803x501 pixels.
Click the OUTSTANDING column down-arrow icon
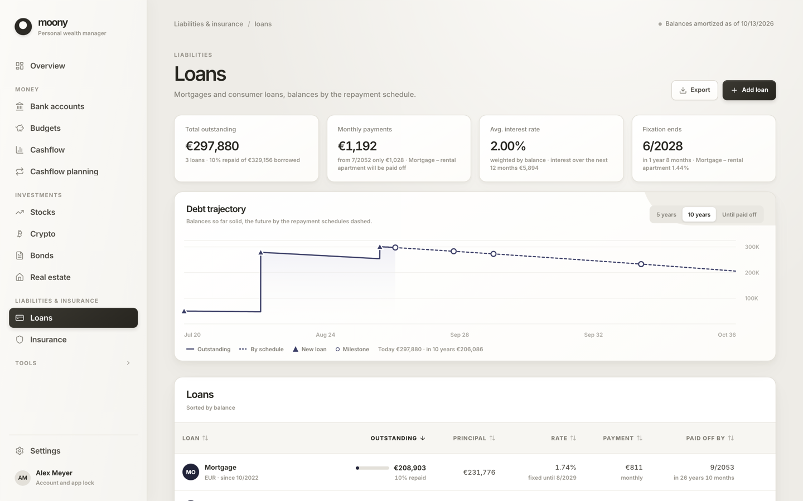pyautogui.click(x=423, y=438)
